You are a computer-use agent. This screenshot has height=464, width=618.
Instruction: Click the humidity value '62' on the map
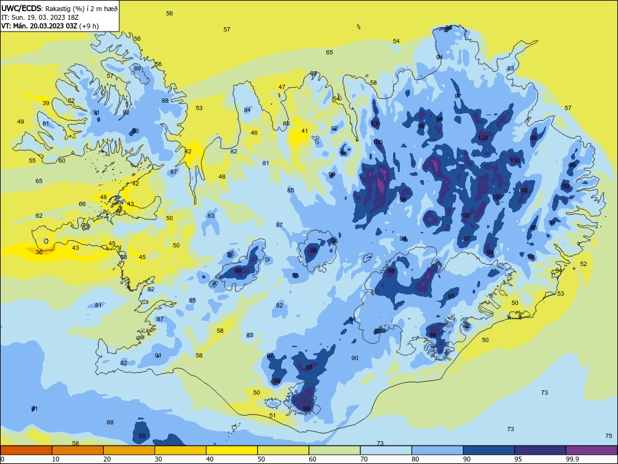pos(39,215)
